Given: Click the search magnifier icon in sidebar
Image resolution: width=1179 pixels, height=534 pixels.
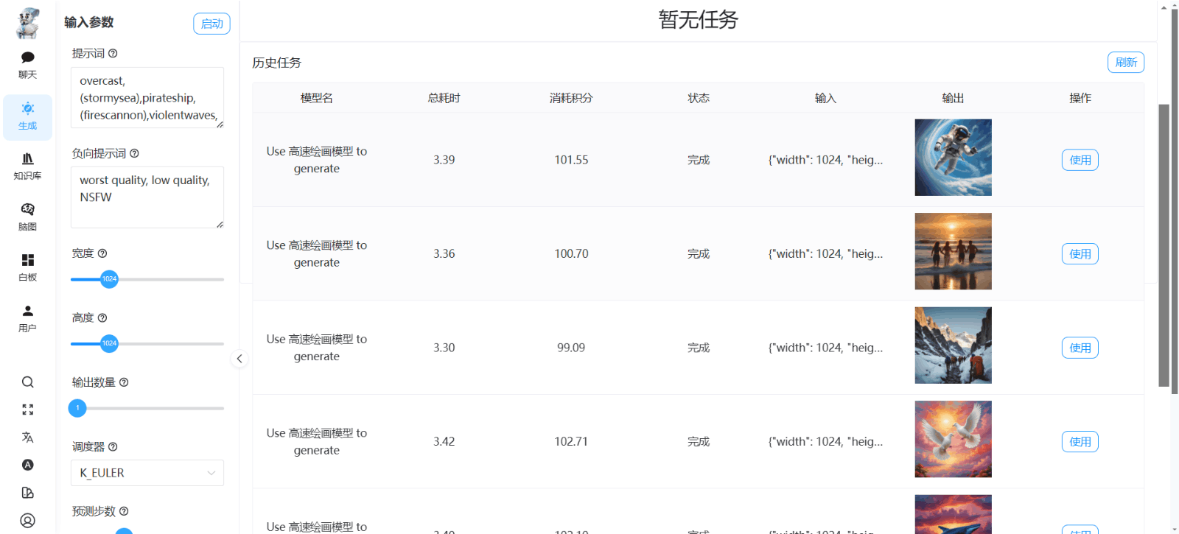Looking at the screenshot, I should 27,382.
